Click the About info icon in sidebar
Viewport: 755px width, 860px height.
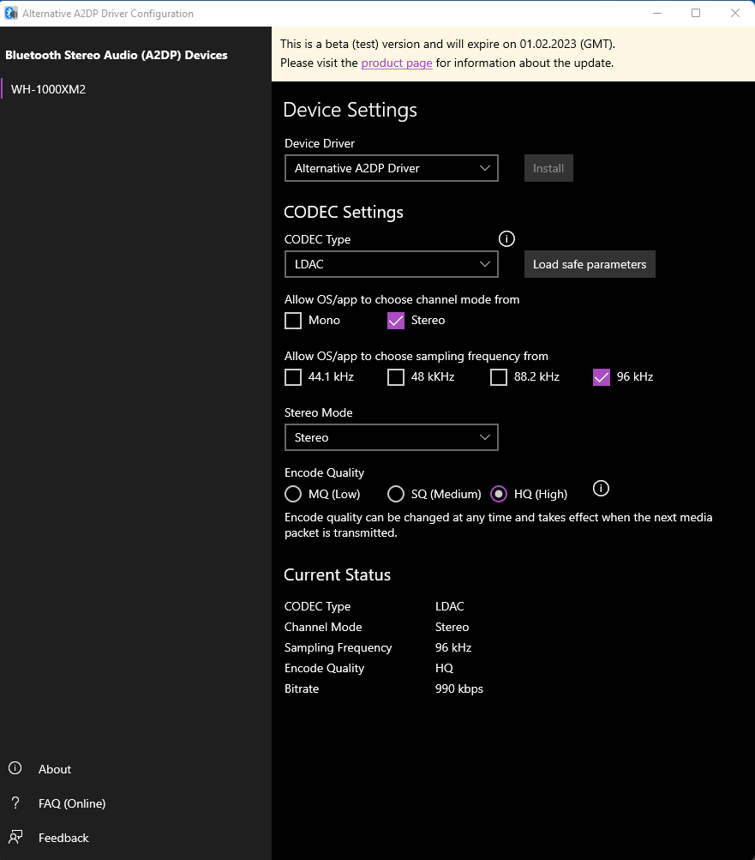pos(15,768)
